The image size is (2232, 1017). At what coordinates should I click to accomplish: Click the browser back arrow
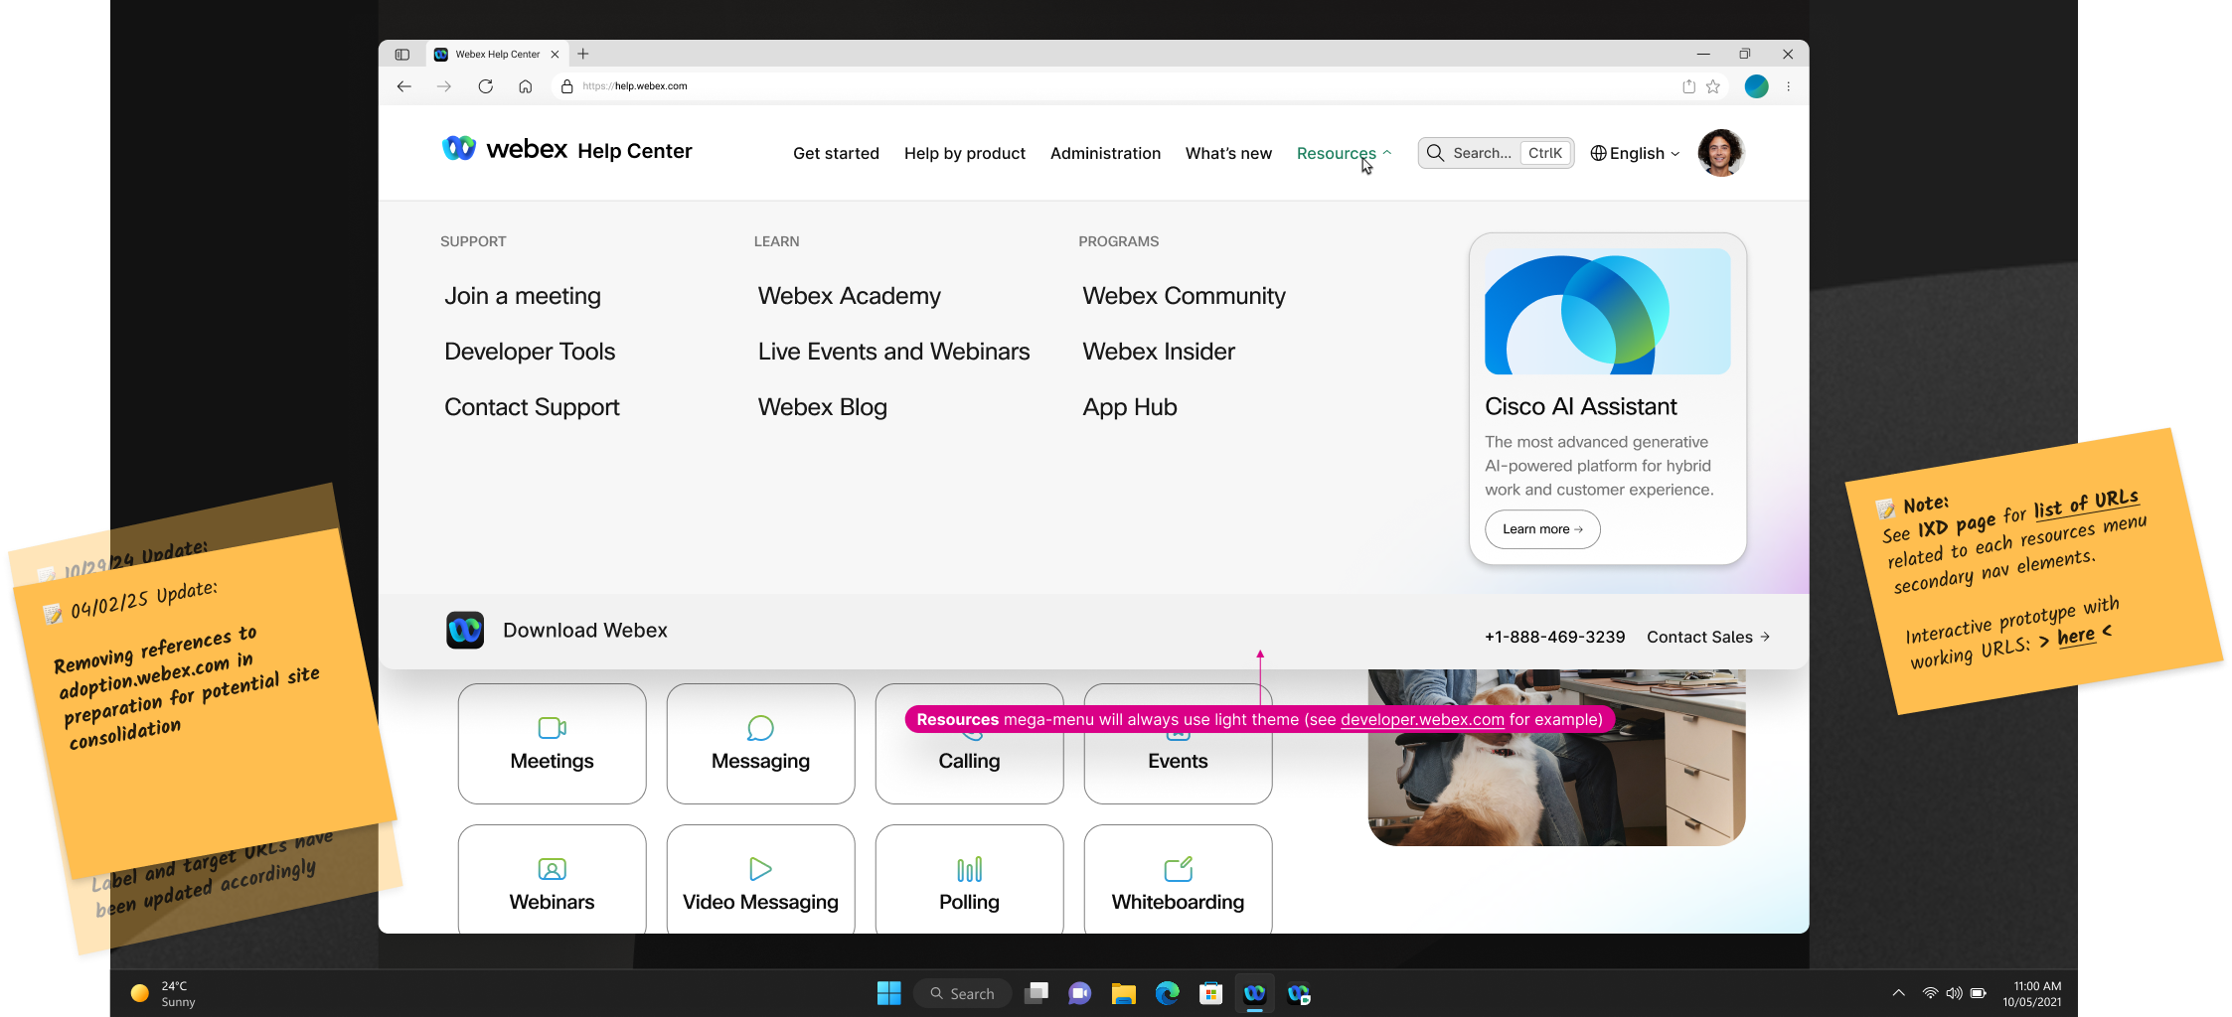[404, 86]
